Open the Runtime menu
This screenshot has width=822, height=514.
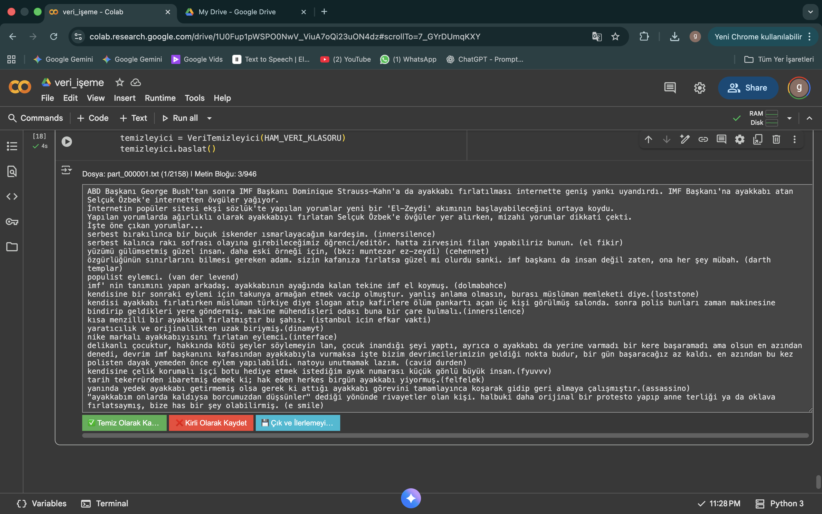(160, 98)
